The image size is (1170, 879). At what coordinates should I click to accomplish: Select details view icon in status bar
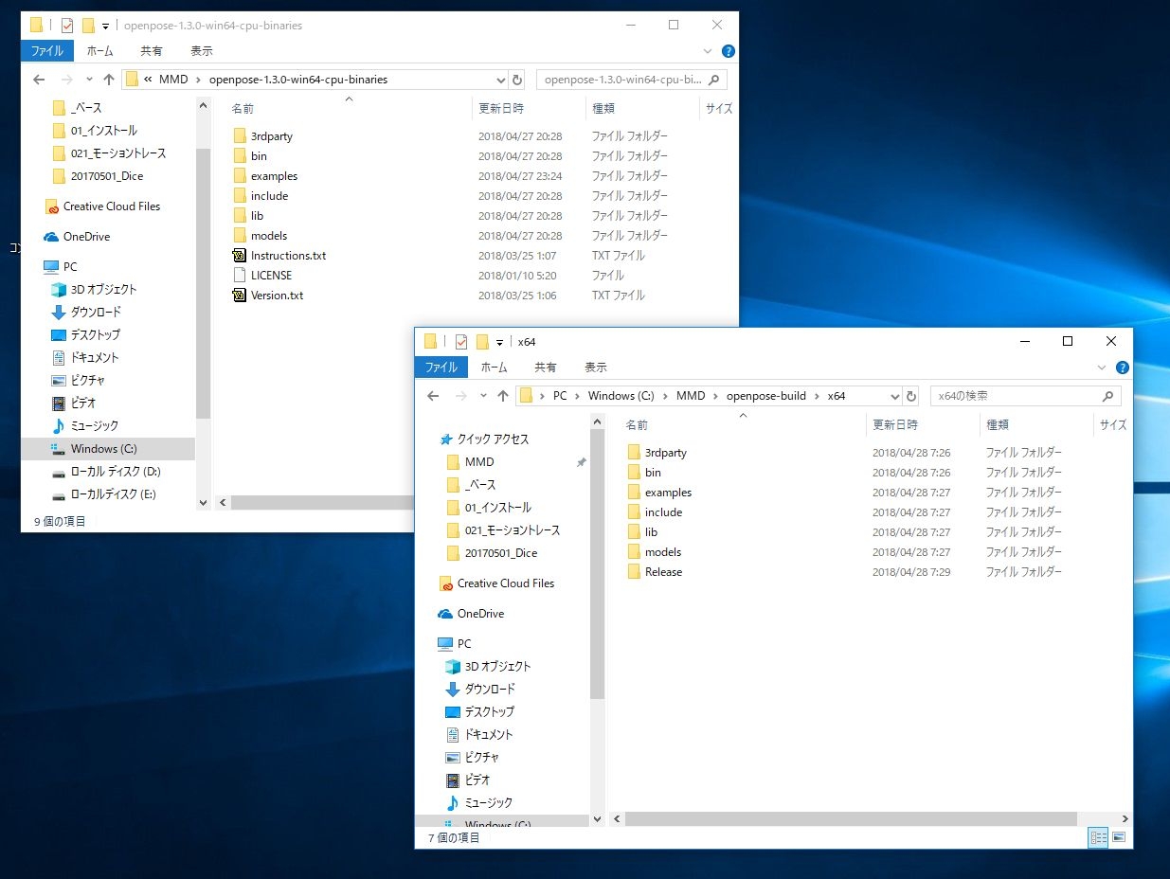point(1099,837)
